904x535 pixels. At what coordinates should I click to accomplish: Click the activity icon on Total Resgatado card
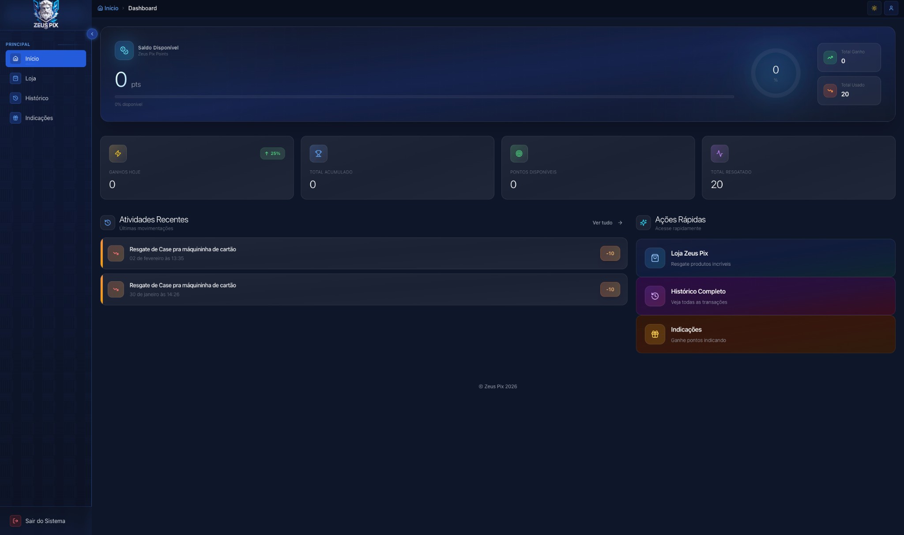click(719, 153)
